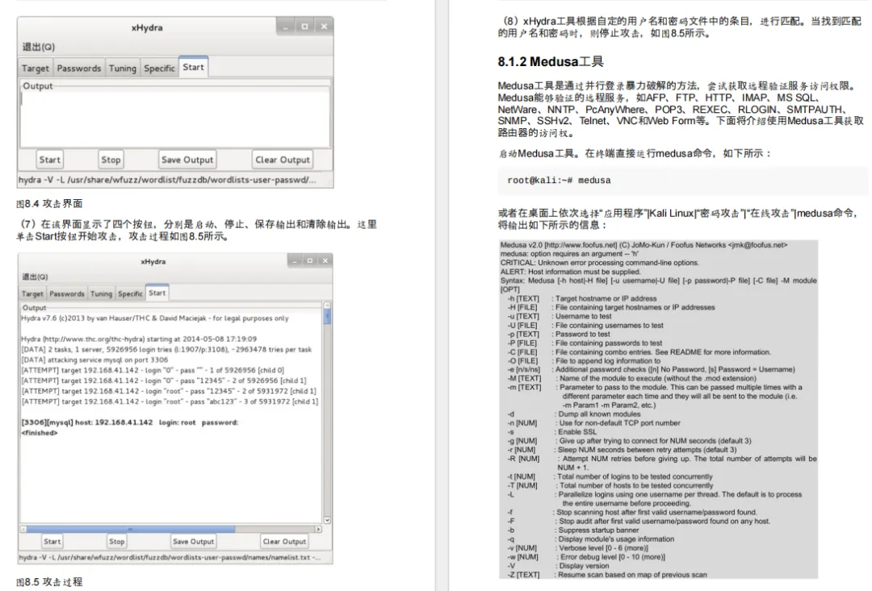
Task: Minimize the Figure 8.4 xHydra window
Action: [285, 26]
